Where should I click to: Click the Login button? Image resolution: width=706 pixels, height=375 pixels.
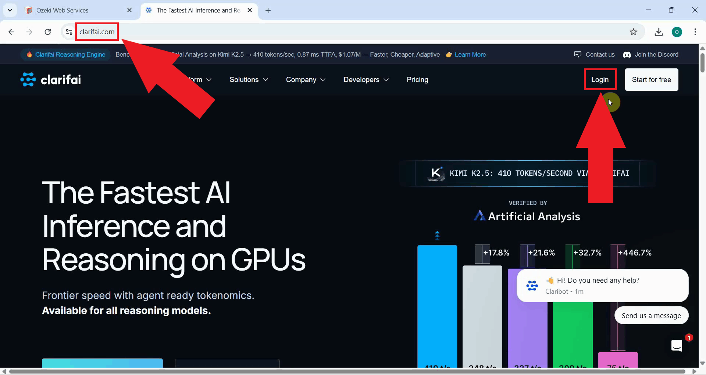point(600,79)
